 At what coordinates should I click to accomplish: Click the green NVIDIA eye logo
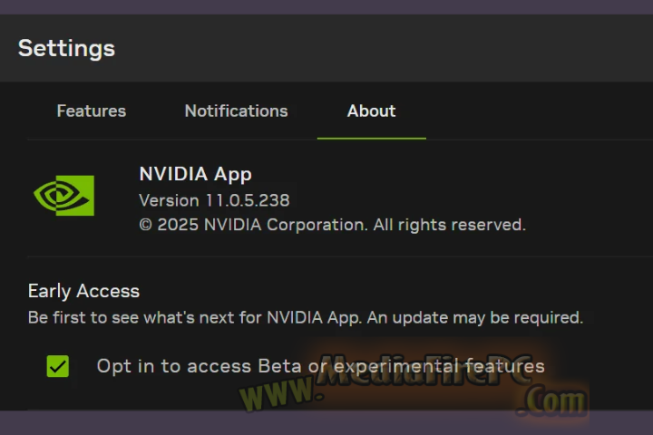point(63,195)
